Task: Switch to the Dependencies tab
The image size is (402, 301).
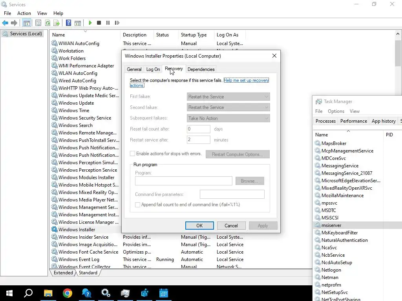Action: pyautogui.click(x=201, y=69)
